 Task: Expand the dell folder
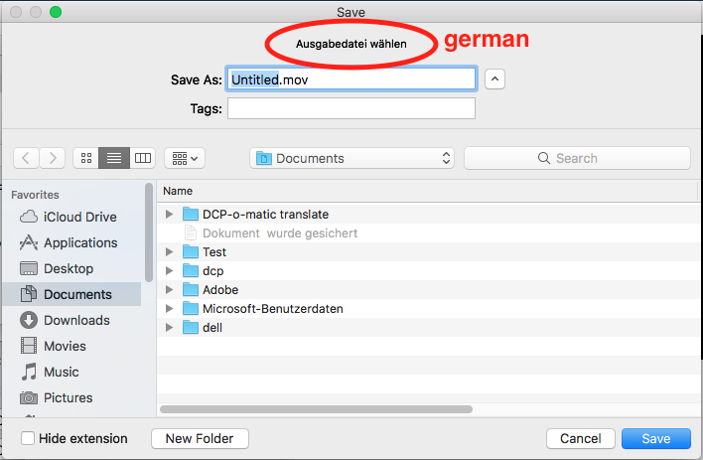click(x=169, y=327)
